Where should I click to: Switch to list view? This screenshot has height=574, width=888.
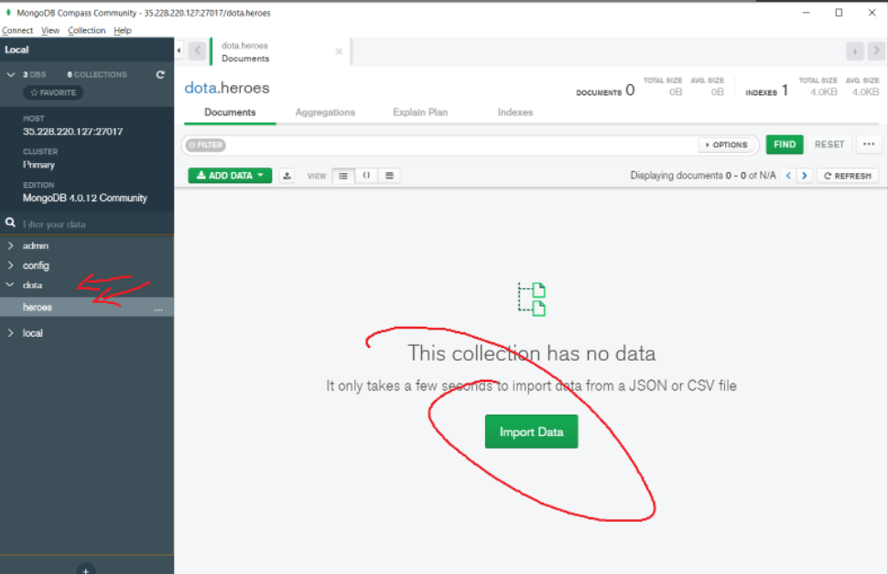point(343,176)
